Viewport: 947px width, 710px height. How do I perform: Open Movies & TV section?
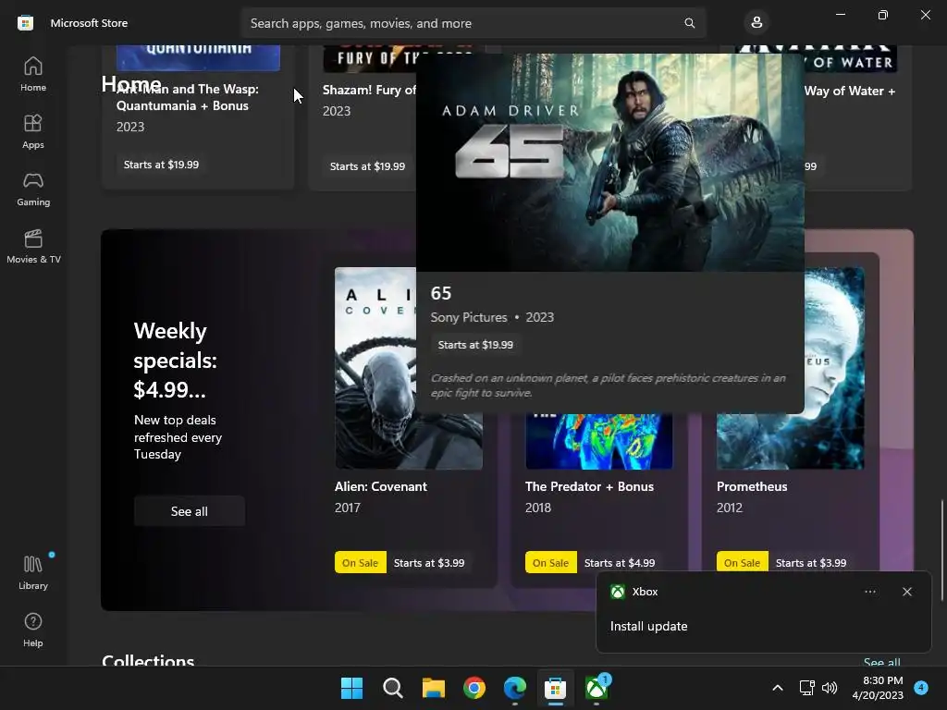33,246
